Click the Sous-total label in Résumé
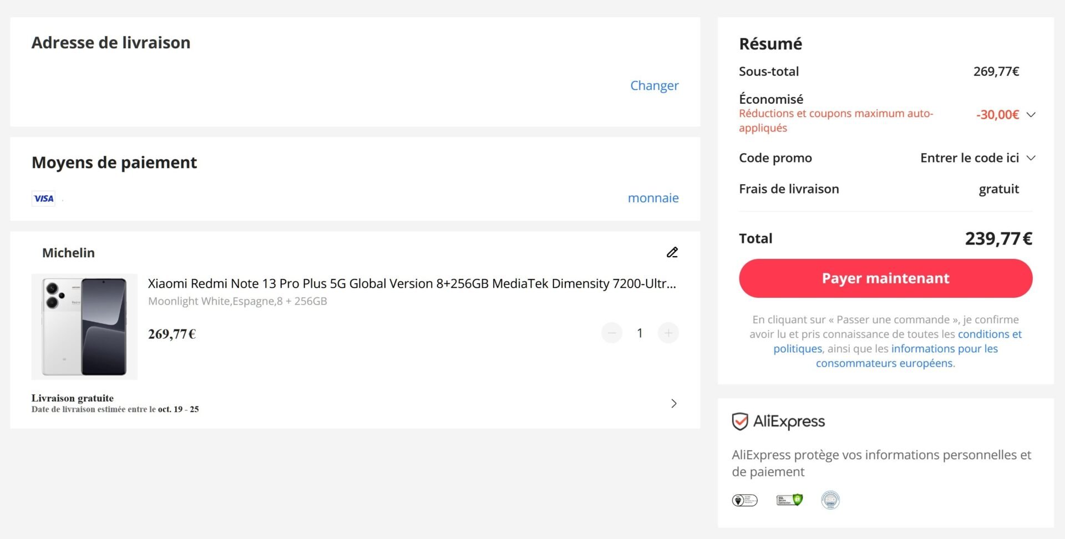The width and height of the screenshot is (1065, 539). (x=769, y=72)
